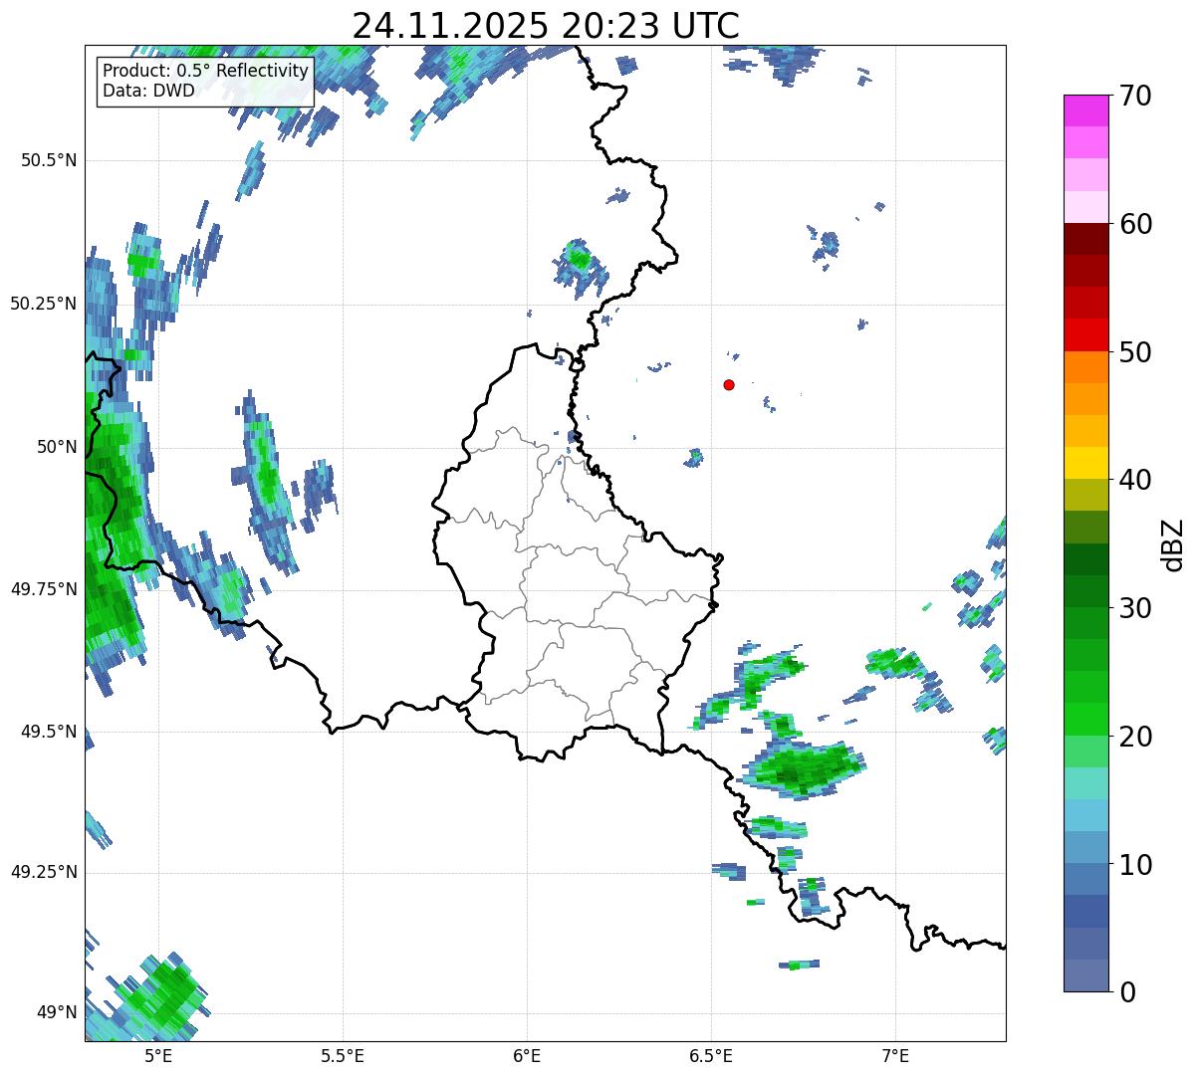1197x1076 pixels.
Task: Click the bright green swatch just above 20 dBZ
Action: (1086, 720)
